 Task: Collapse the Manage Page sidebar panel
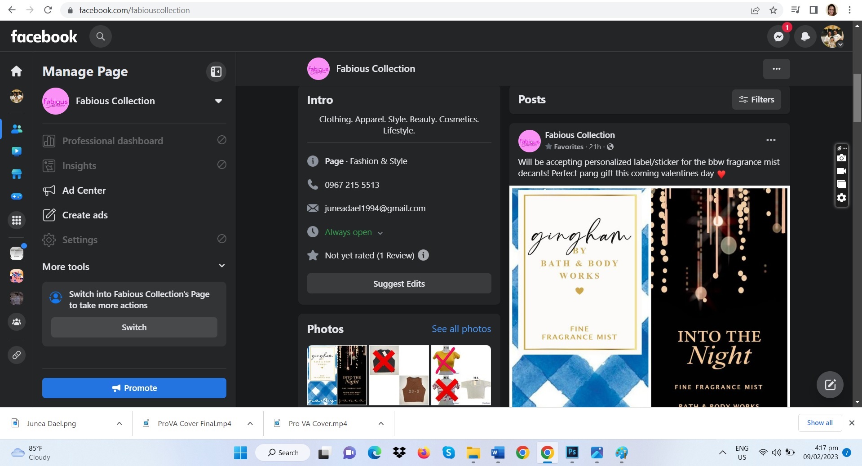[x=216, y=71]
